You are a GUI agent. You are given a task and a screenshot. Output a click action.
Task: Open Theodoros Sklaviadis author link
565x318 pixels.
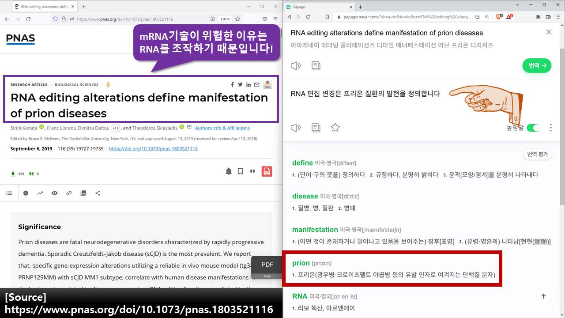[155, 128]
